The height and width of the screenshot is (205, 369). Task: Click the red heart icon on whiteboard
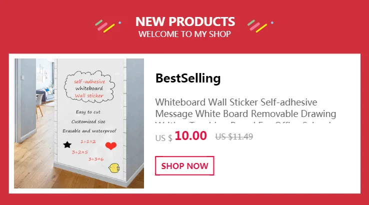coord(111,145)
